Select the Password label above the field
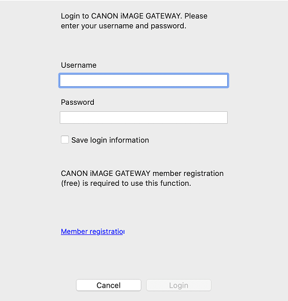 (78, 102)
